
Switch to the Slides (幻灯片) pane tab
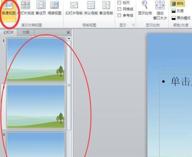[8, 33]
